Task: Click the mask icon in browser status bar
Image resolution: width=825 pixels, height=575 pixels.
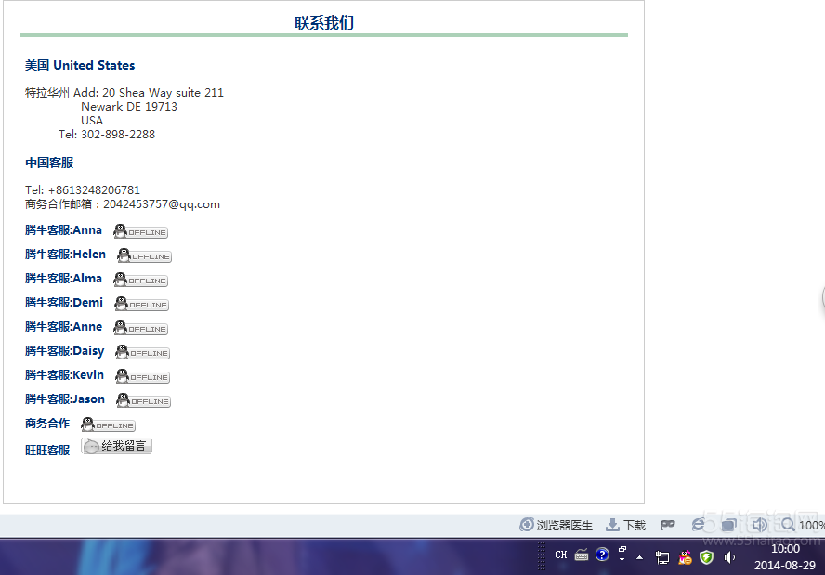Action: tap(668, 525)
